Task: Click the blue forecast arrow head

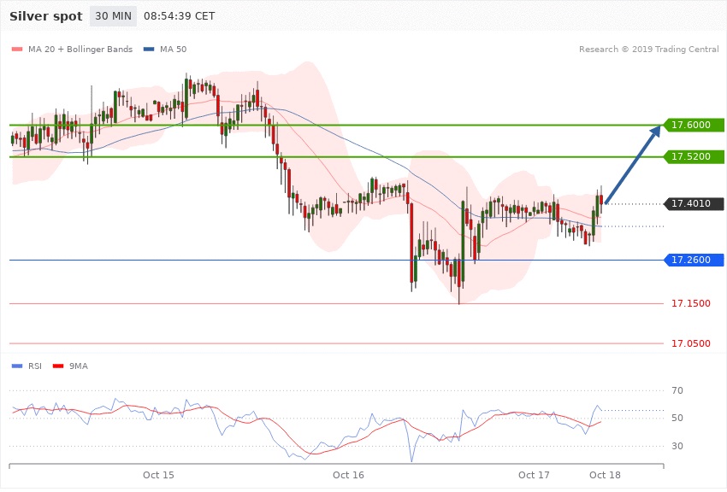Action: pos(656,131)
